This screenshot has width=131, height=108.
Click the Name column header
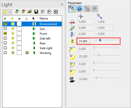(x=44, y=19)
